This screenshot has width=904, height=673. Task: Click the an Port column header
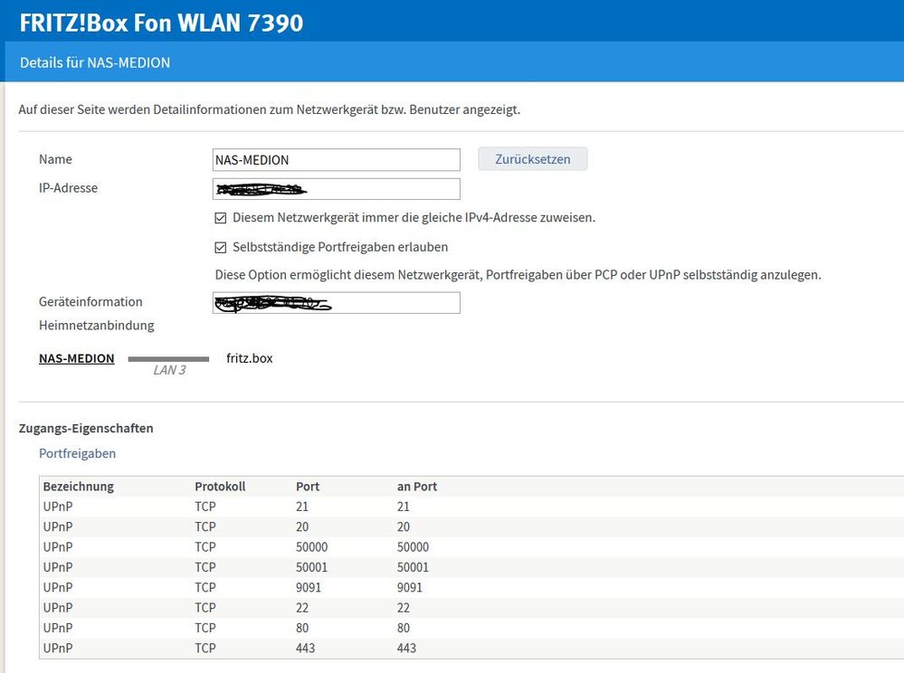417,487
